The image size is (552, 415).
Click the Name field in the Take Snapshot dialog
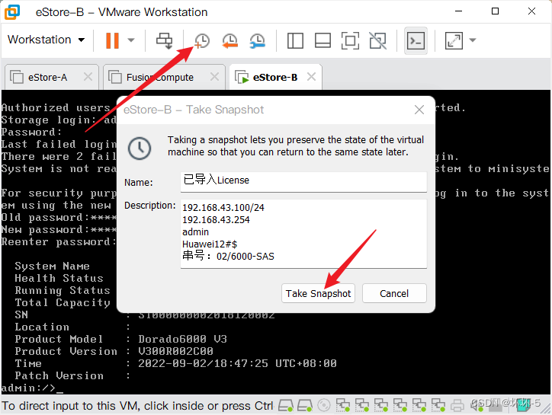pyautogui.click(x=303, y=182)
